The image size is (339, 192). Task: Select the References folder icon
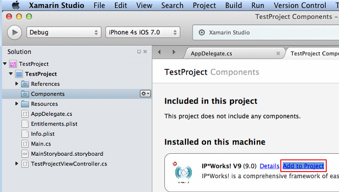click(x=25, y=84)
